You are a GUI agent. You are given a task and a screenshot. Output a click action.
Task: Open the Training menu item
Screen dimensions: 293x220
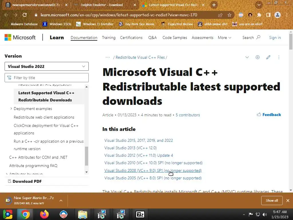(108, 38)
